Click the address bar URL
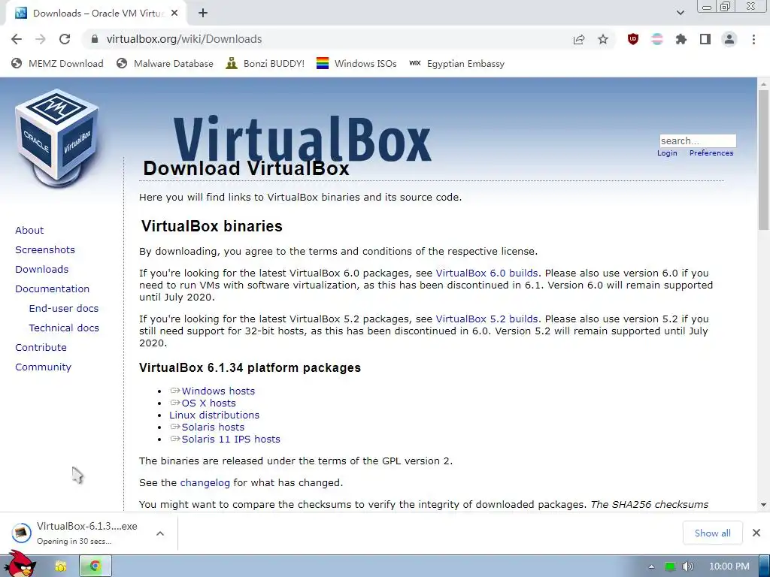 [184, 39]
